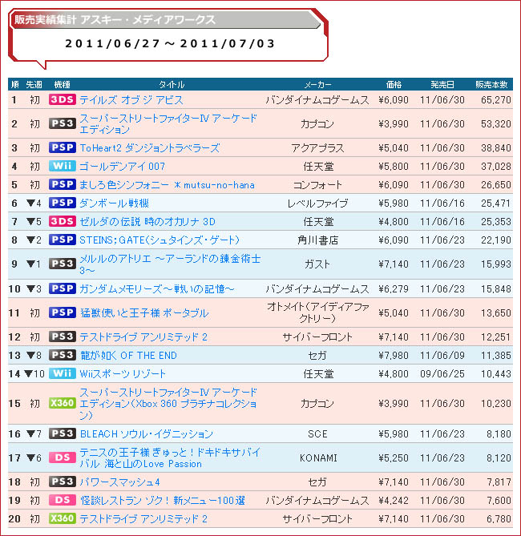Viewport: 521px width, 536px height.
Task: Open ガンダムメモリーズ～戦いの記憶～ link
Action: pyautogui.click(x=156, y=289)
